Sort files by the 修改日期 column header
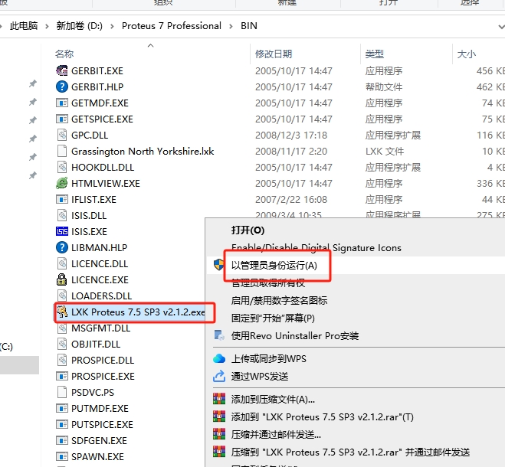Image resolution: width=505 pixels, height=467 pixels. [x=274, y=54]
